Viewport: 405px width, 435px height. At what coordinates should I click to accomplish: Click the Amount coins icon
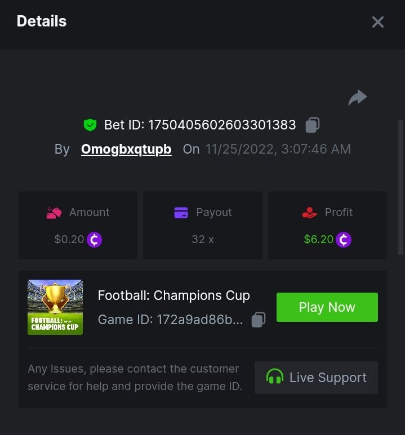tap(54, 213)
